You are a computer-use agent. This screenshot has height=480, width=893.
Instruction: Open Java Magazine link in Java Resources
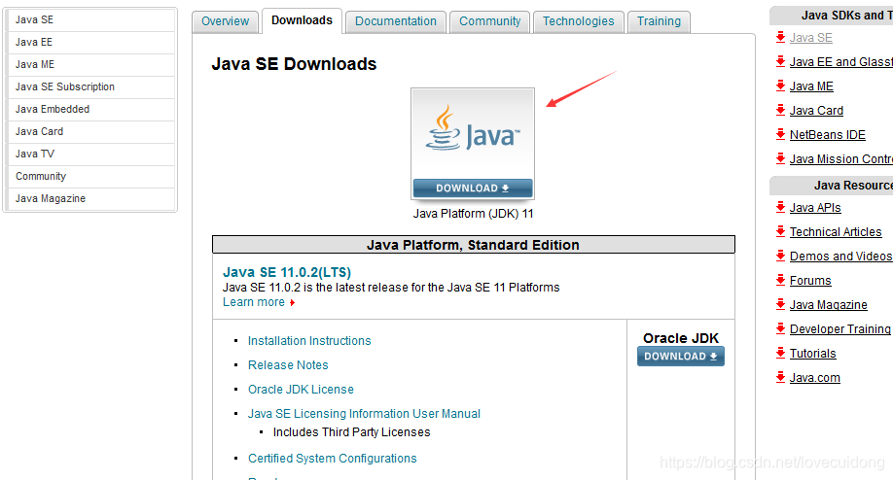pos(829,305)
